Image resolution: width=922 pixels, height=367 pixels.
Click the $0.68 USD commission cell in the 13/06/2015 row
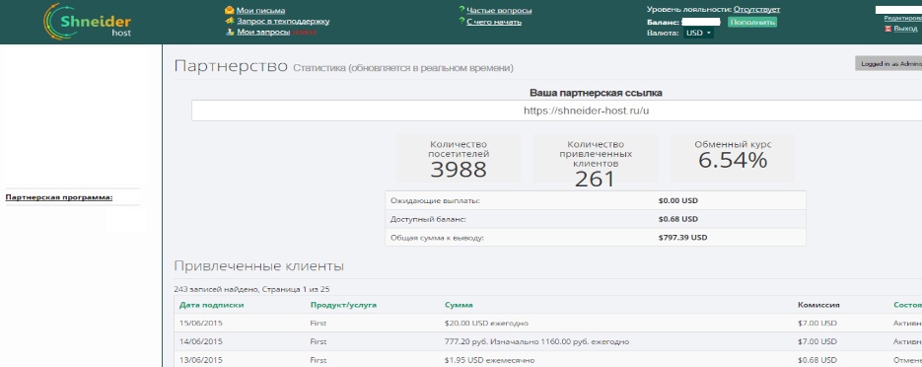(x=817, y=359)
